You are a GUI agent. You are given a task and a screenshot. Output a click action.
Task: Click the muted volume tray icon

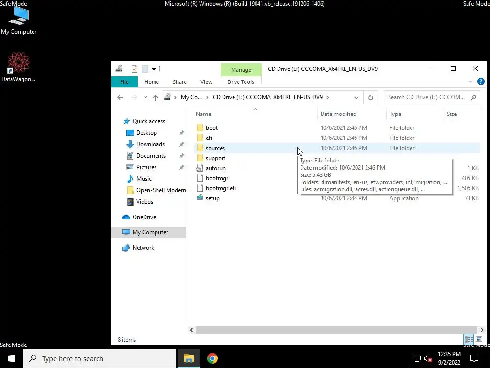point(428,358)
